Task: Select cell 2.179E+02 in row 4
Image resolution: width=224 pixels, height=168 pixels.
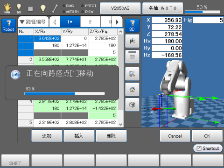Action: [x=75, y=102]
